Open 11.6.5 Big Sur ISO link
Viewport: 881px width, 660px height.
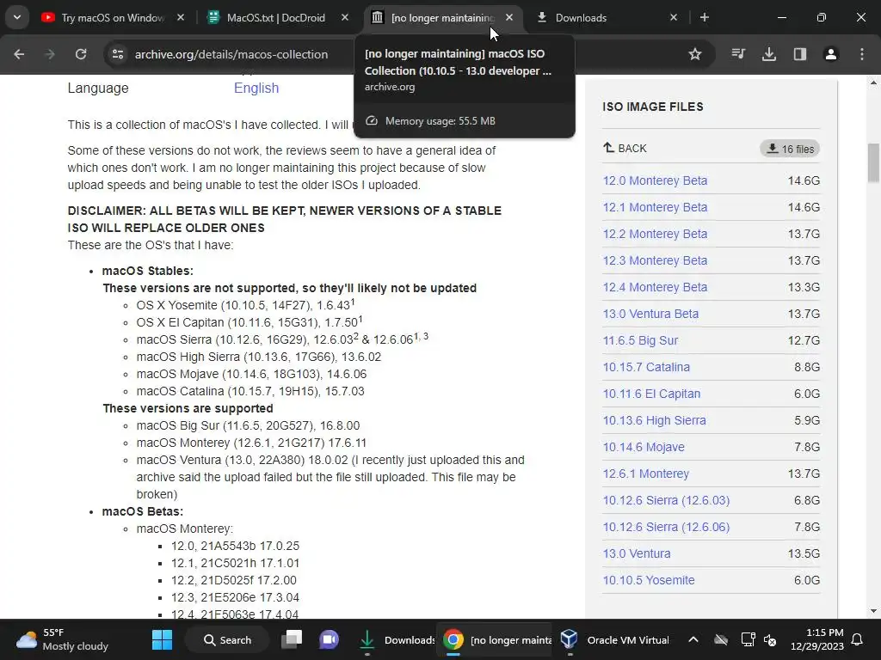click(640, 340)
